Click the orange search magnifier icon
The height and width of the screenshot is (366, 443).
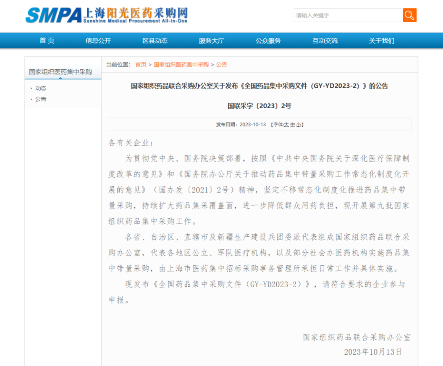coord(409,15)
